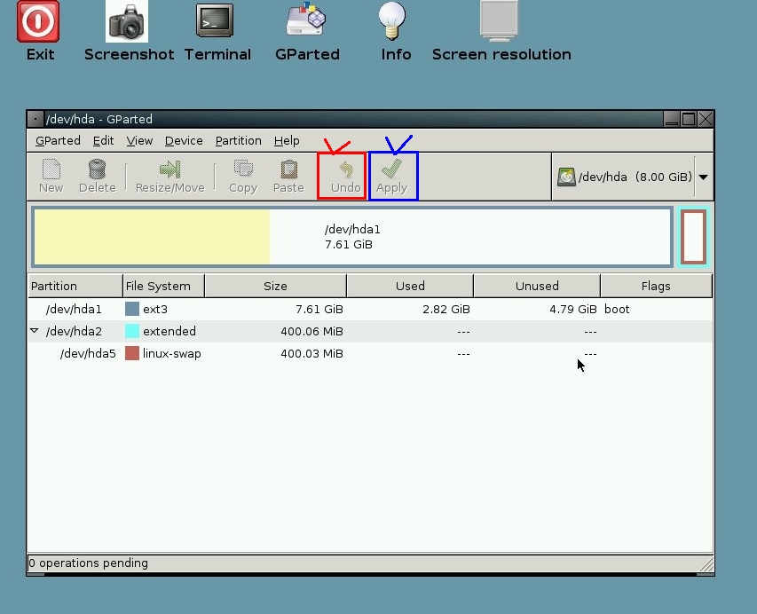Maximize the GParted window

[x=689, y=119]
